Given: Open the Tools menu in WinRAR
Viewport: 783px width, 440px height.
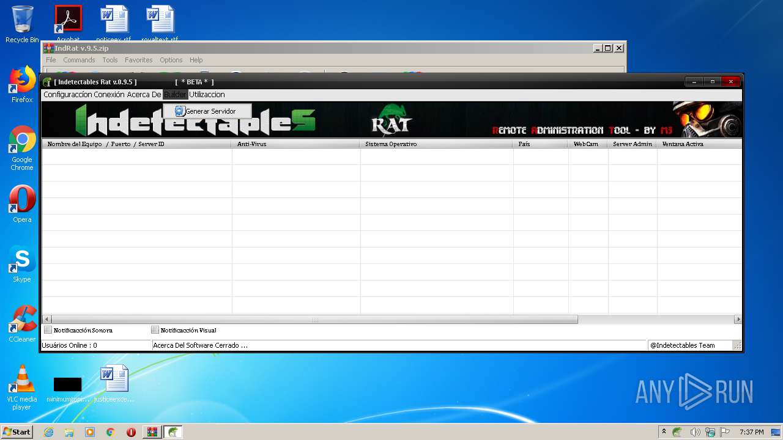Looking at the screenshot, I should pyautogui.click(x=110, y=60).
